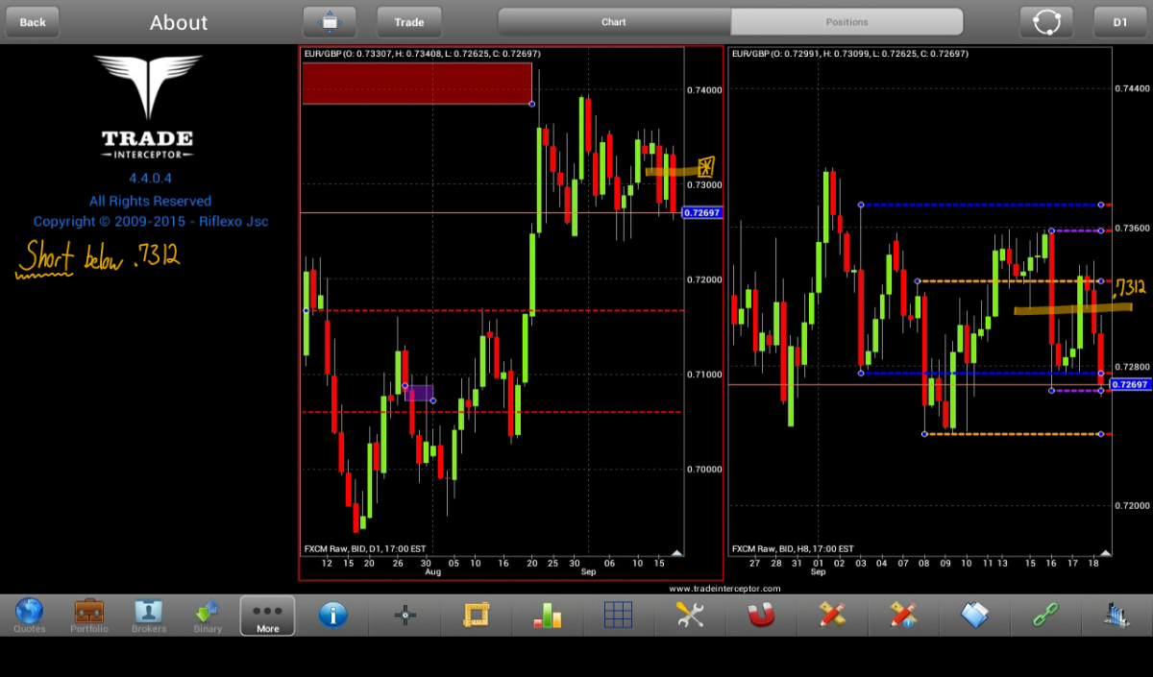Click the 0.72697 price label on left chart
This screenshot has height=677, width=1153.
click(700, 212)
